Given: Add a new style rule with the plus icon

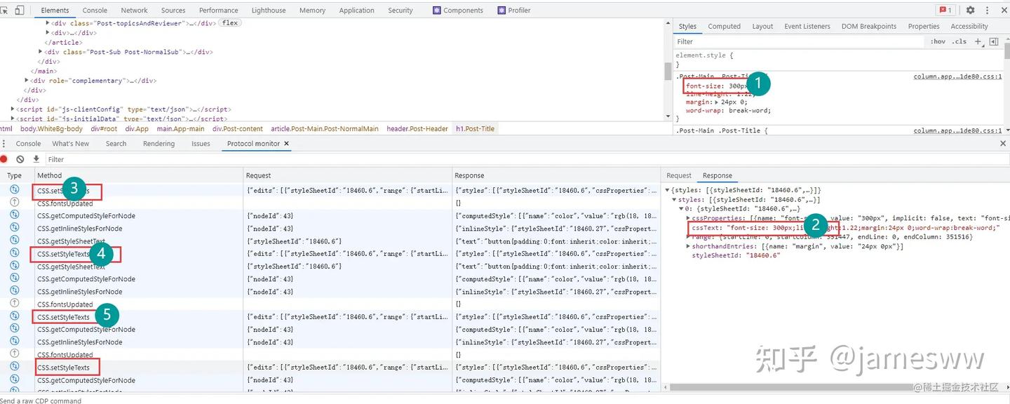Looking at the screenshot, I should [x=978, y=41].
